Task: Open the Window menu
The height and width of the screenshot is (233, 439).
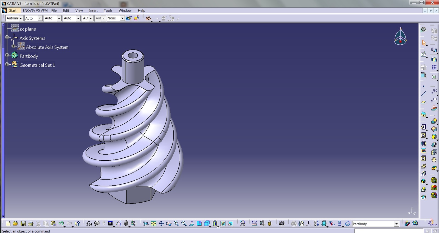Action: (125, 10)
